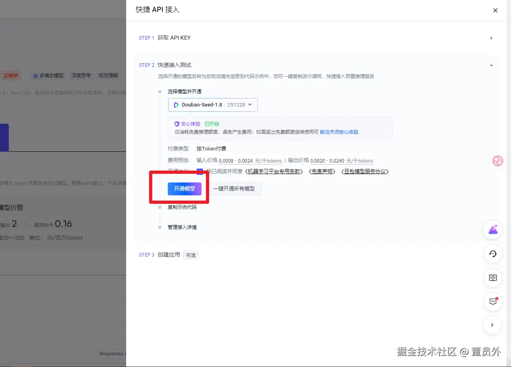
Task: Click the 251228 version label
Action: (236, 105)
